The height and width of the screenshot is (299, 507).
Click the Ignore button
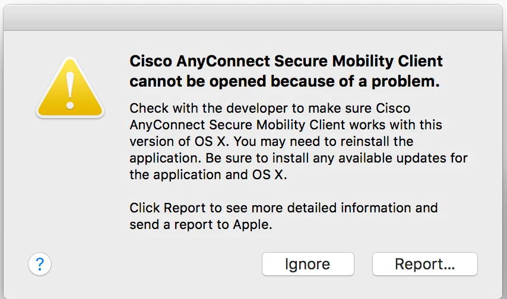coord(308,264)
